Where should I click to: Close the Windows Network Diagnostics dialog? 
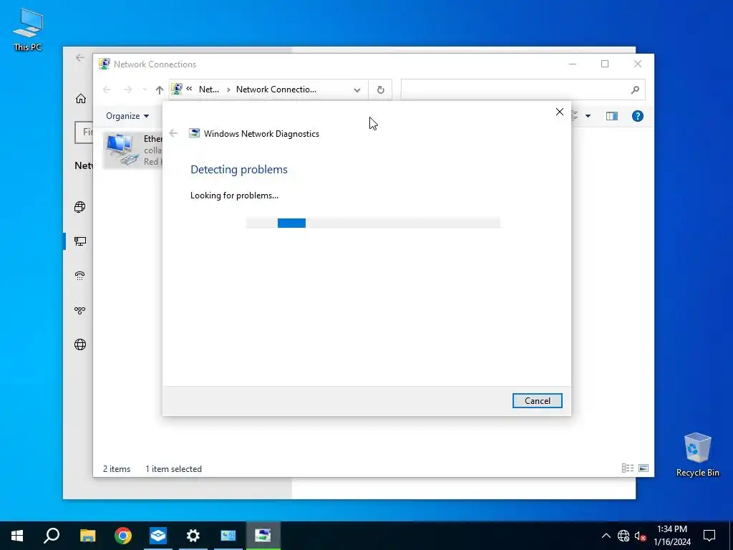click(x=560, y=112)
